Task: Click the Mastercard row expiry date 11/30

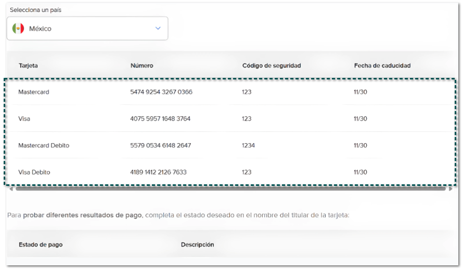Action: tap(361, 92)
